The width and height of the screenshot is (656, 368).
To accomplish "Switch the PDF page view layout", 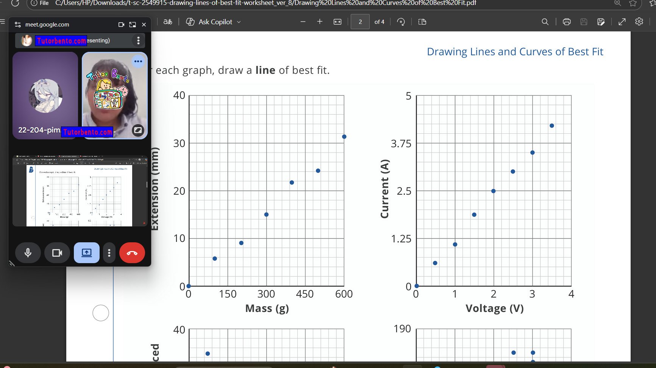I will tap(422, 22).
